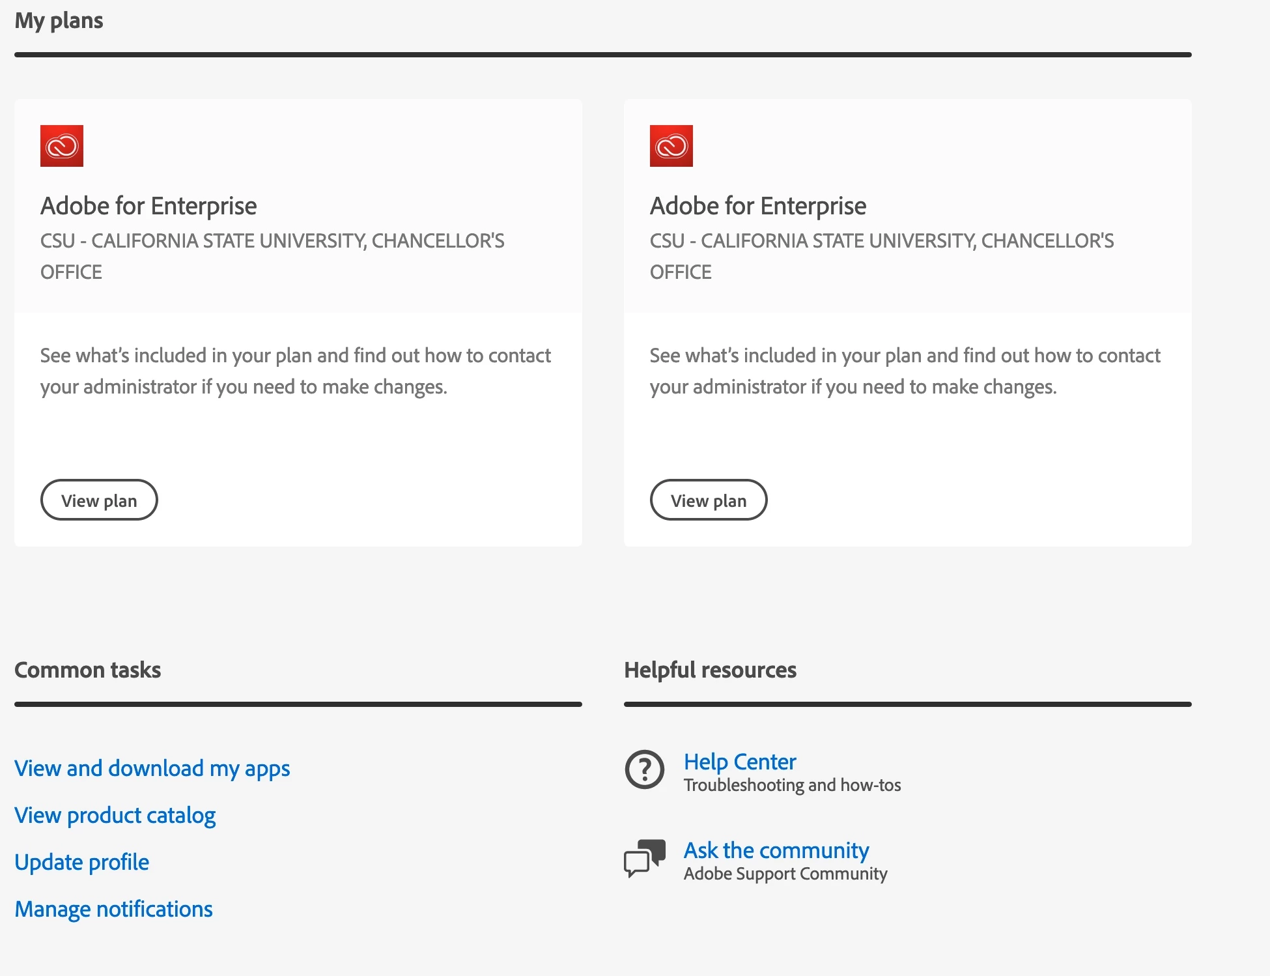
Task: Click the My plans heading
Action: 59,21
